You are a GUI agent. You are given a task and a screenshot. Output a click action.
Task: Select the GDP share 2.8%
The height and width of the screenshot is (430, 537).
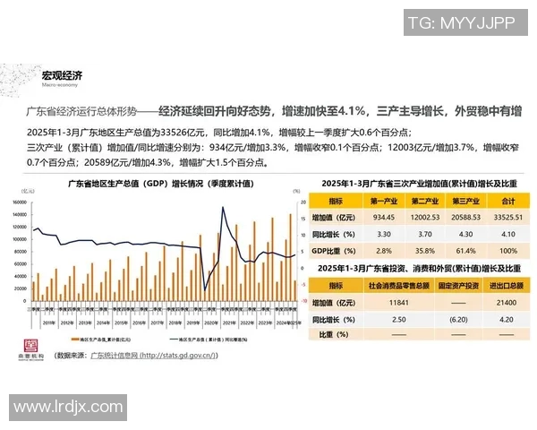click(384, 251)
